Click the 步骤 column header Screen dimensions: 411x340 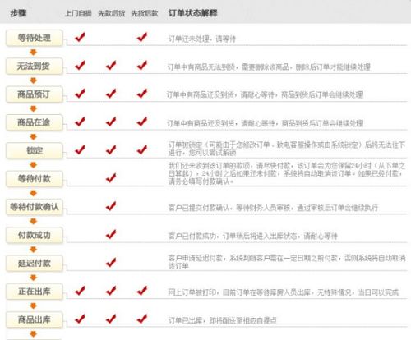pyautogui.click(x=18, y=13)
